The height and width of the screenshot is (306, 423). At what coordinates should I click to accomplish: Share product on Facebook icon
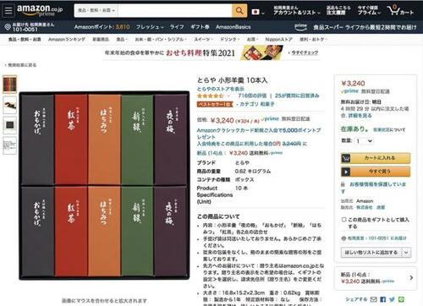(383, 299)
